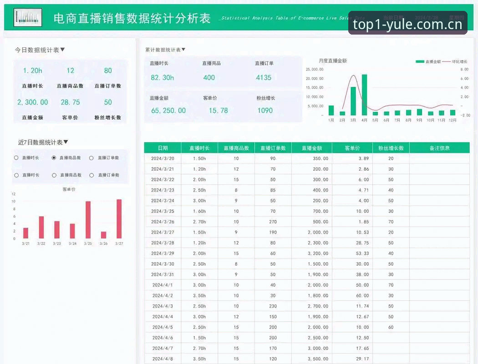Click the 1月 bar in monthly chart
The height and width of the screenshot is (364, 478).
click(x=331, y=110)
